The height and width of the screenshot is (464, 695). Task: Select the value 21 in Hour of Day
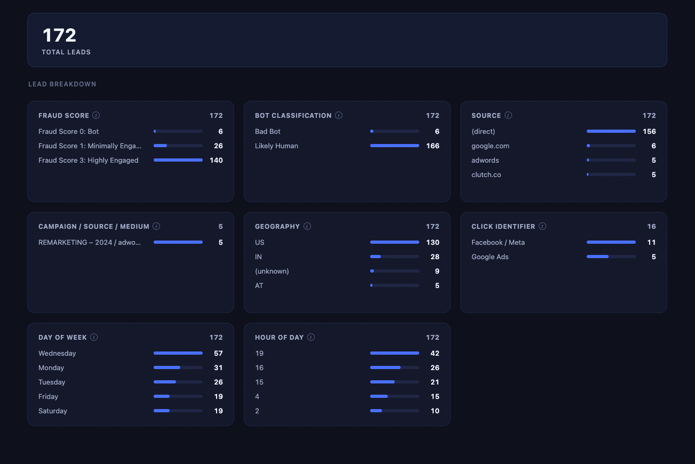pyautogui.click(x=435, y=382)
